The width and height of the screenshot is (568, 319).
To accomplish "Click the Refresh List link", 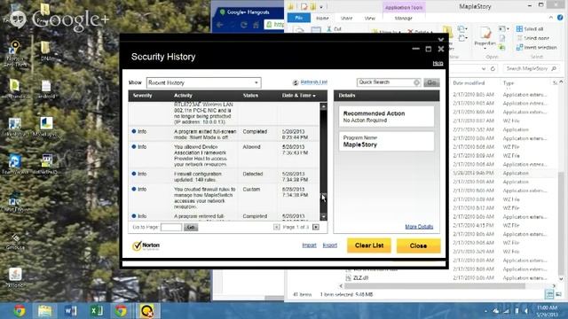I will [313, 82].
